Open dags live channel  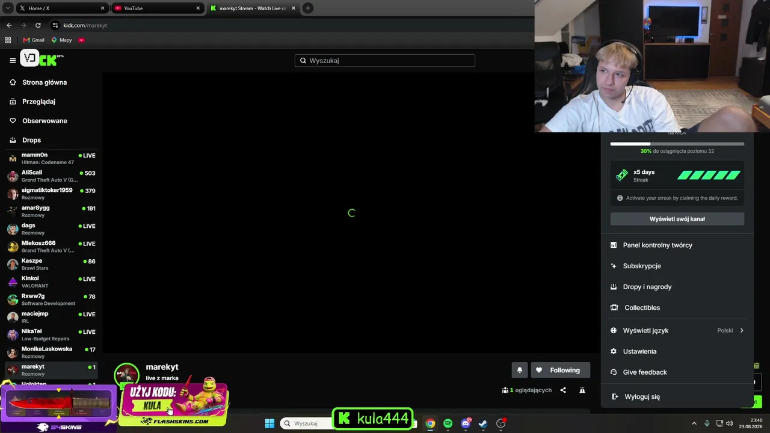51,229
